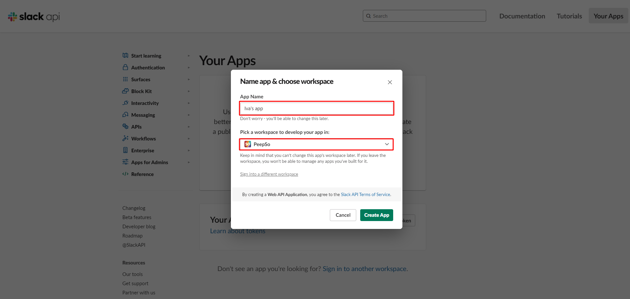Image resolution: width=630 pixels, height=299 pixels.
Task: Click the Block Kit icon
Action: pos(125,91)
